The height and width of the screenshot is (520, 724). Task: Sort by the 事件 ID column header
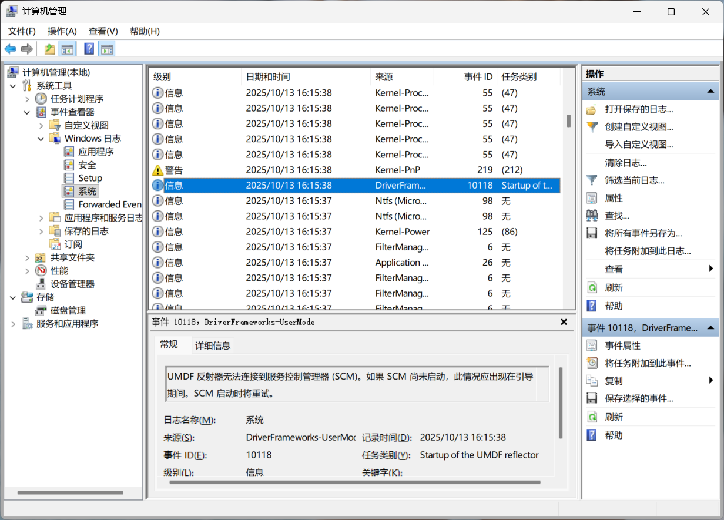(x=465, y=77)
